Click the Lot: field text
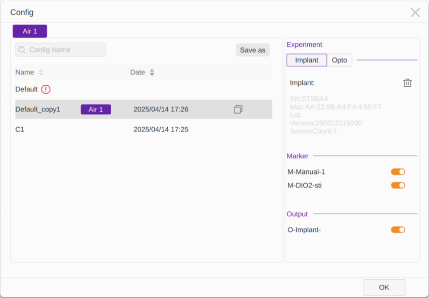 tap(296, 115)
